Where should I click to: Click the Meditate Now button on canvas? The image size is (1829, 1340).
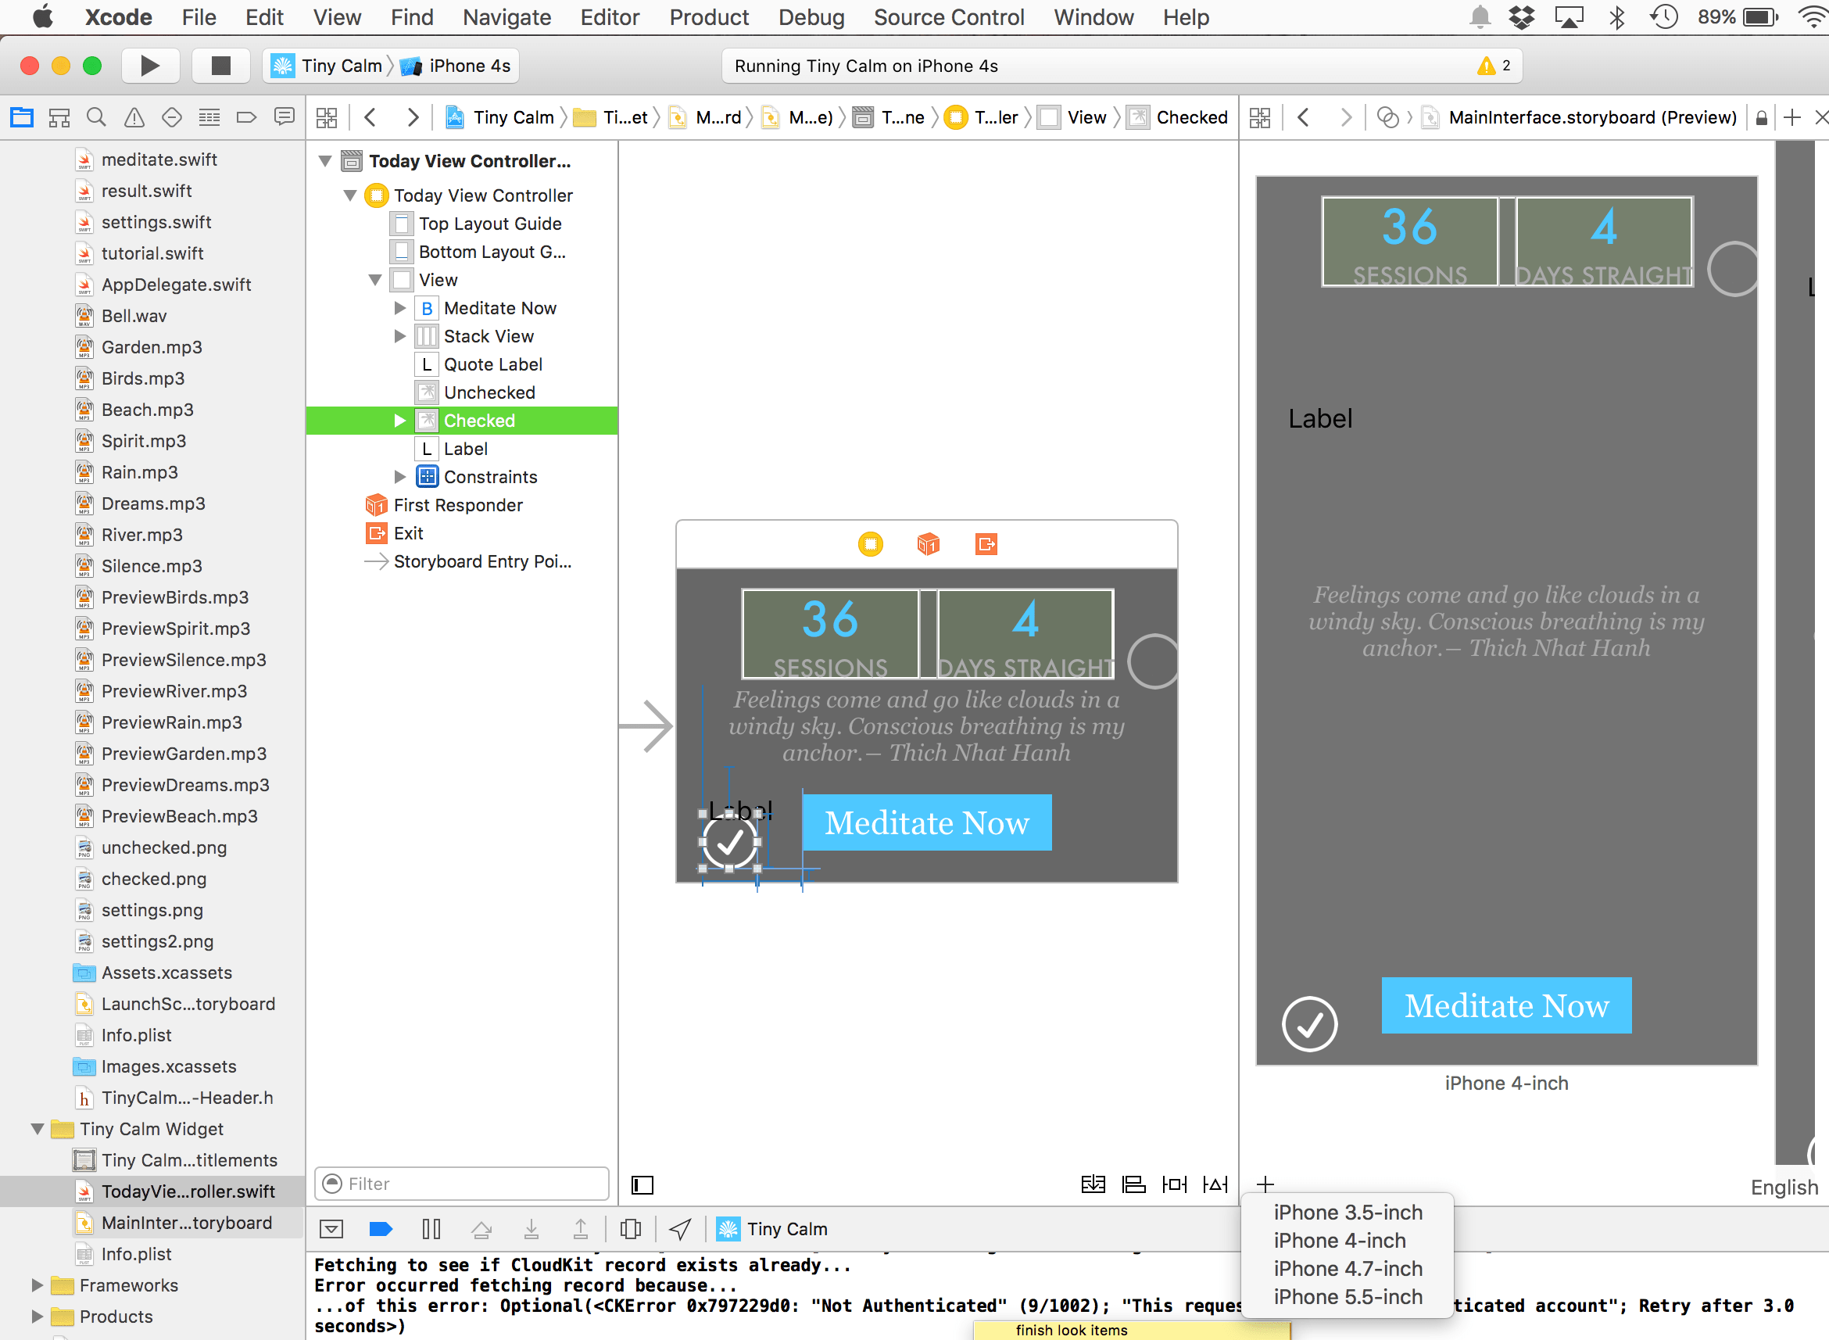pos(927,822)
